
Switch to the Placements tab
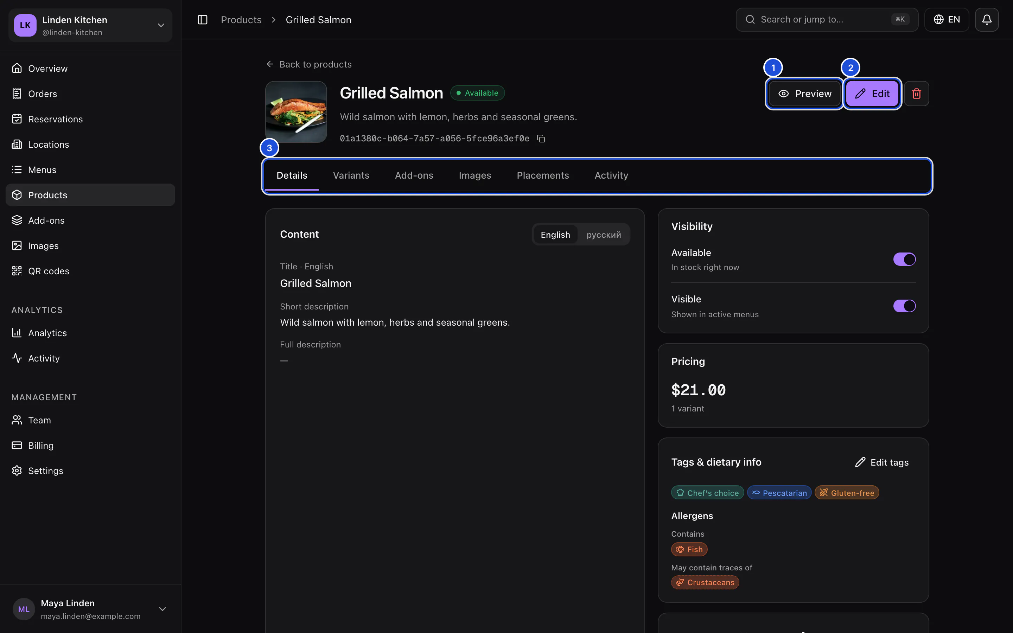(542, 175)
